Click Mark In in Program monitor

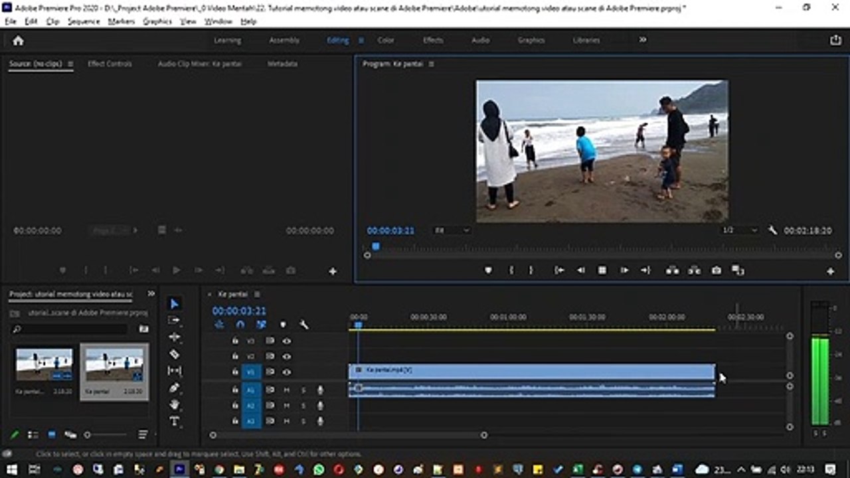click(x=511, y=270)
